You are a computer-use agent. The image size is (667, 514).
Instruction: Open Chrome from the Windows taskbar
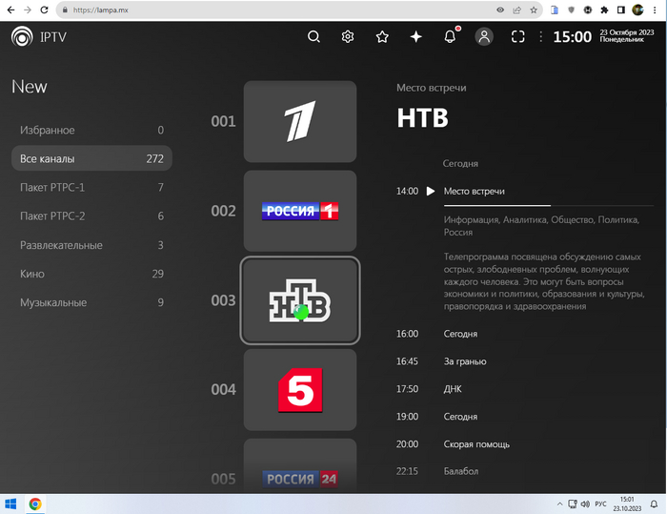[x=35, y=504]
